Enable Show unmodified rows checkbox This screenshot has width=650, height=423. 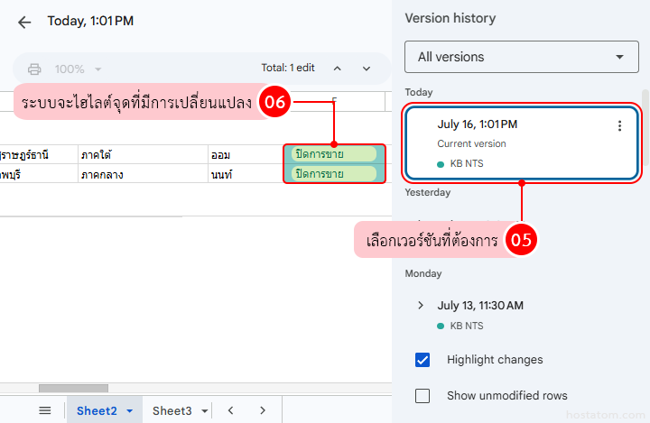[422, 396]
